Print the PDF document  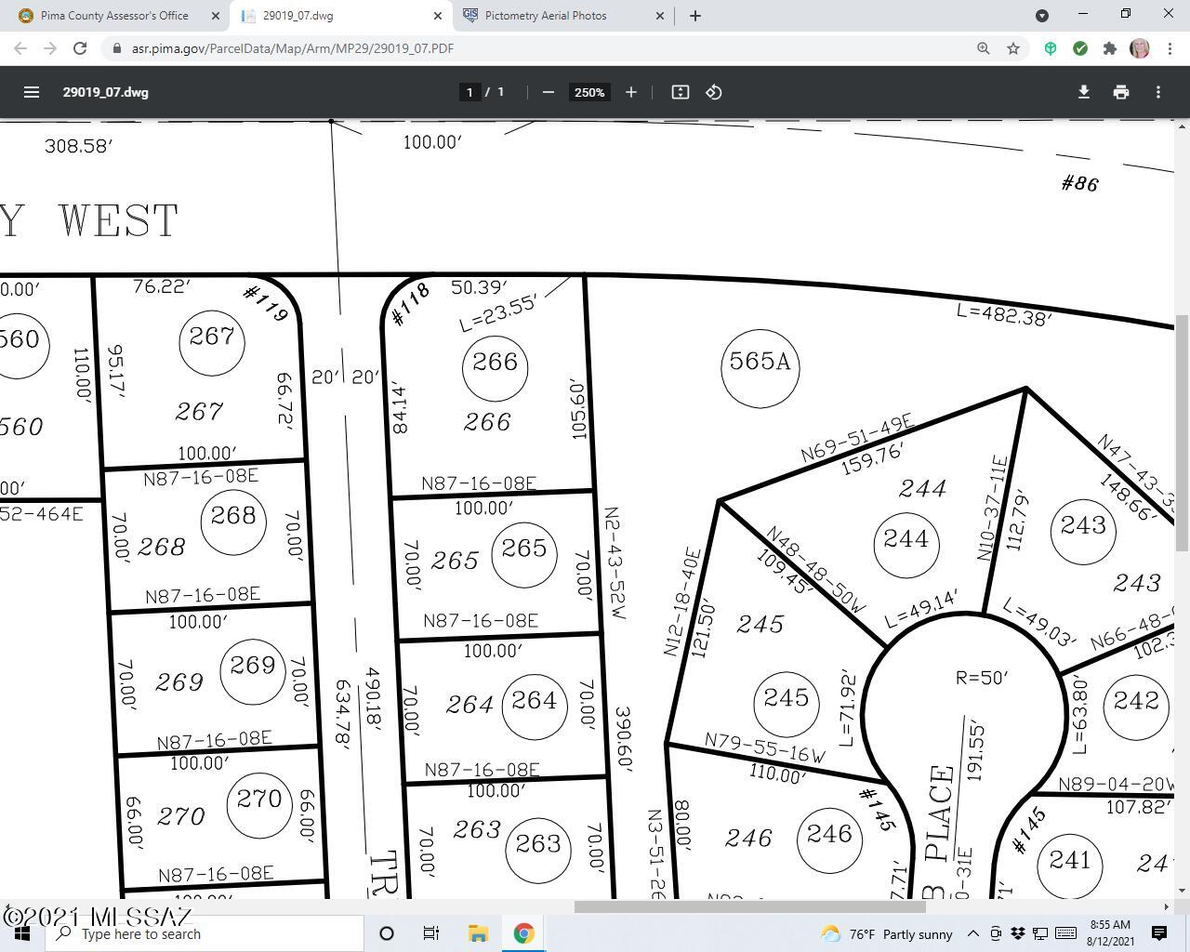coord(1121,92)
